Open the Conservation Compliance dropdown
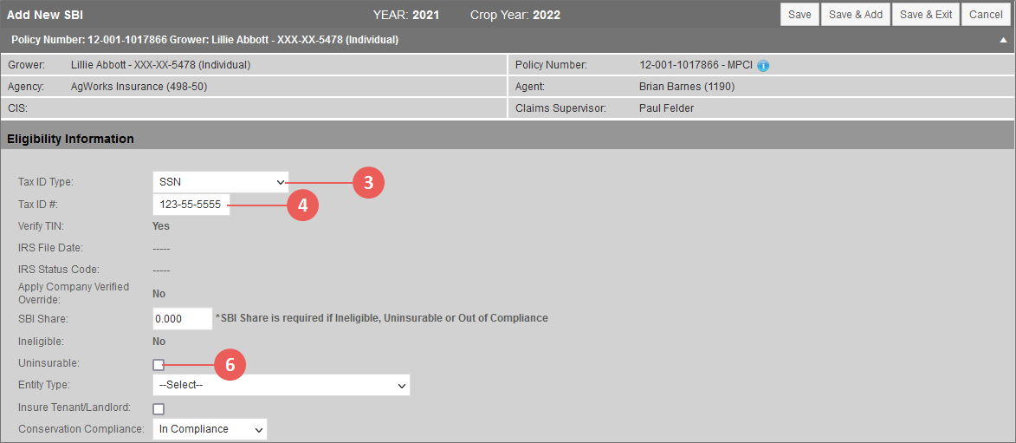1016x443 pixels. coord(210,429)
